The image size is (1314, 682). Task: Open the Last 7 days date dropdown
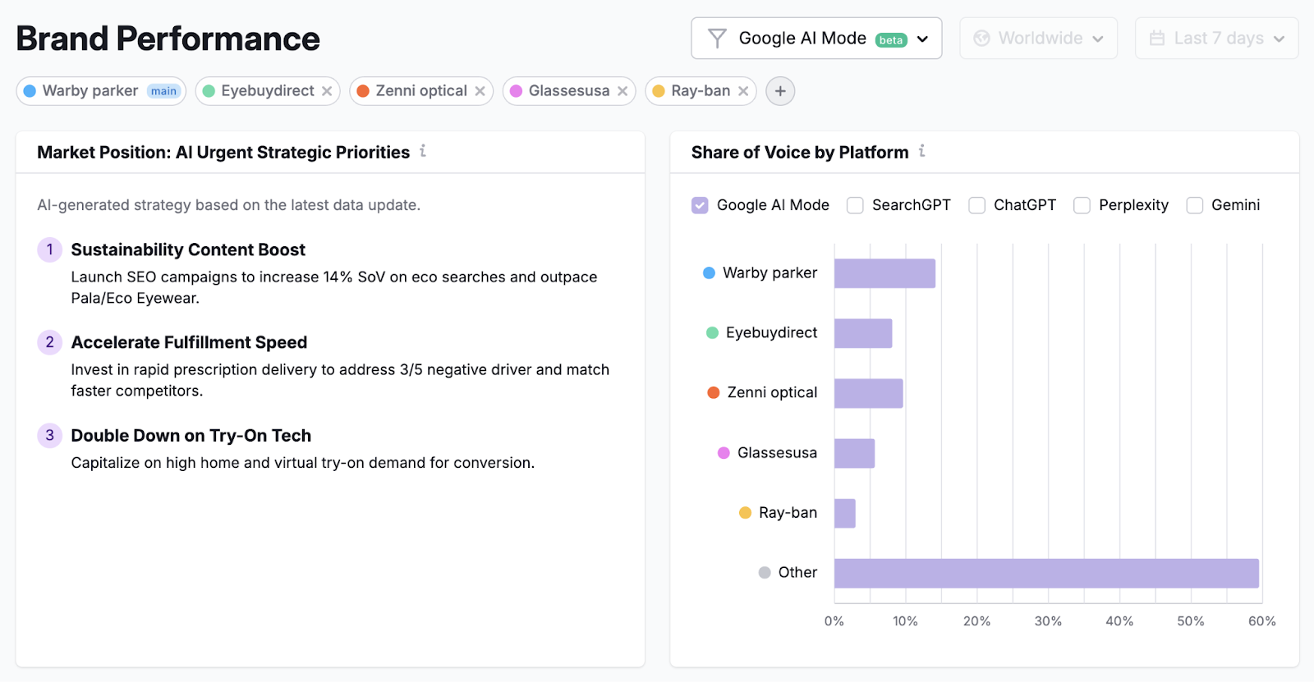1216,39
